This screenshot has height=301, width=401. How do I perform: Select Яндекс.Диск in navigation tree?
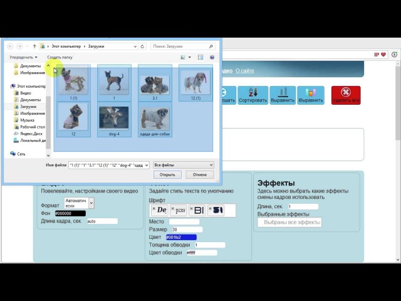tap(31, 134)
